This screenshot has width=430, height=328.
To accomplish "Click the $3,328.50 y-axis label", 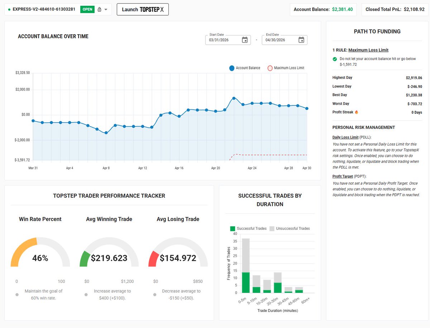I will tap(23, 73).
